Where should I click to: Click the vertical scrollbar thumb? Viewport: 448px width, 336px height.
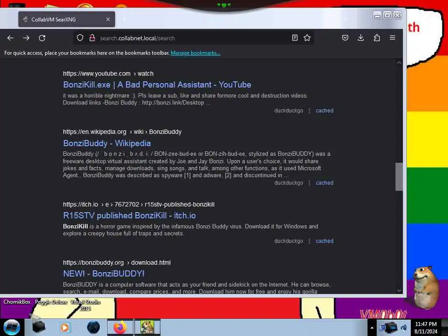point(399,177)
